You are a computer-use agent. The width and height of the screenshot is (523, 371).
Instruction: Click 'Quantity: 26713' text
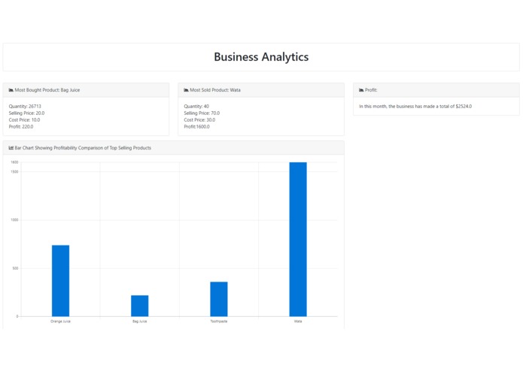coord(25,107)
